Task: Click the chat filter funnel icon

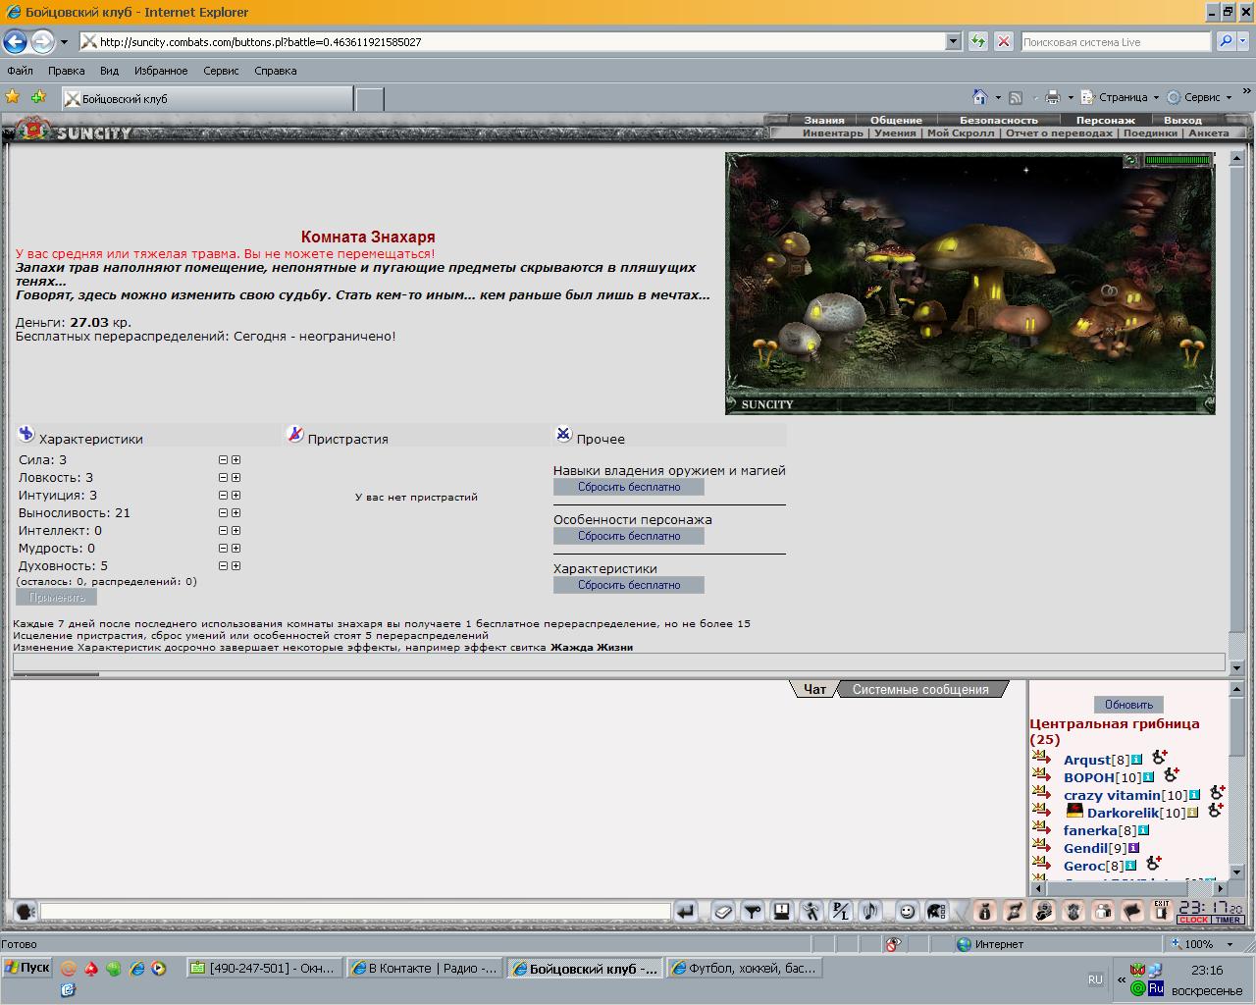Action: pyautogui.click(x=753, y=912)
